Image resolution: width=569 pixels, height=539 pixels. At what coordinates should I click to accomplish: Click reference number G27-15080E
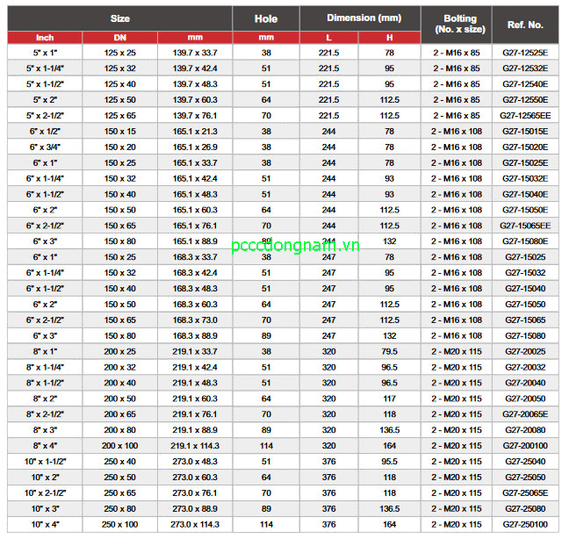(525, 241)
